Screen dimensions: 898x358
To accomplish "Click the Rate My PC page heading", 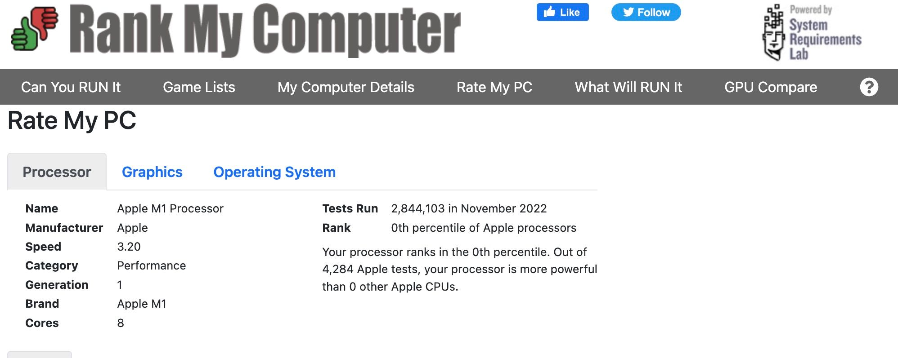I will pyautogui.click(x=72, y=121).
